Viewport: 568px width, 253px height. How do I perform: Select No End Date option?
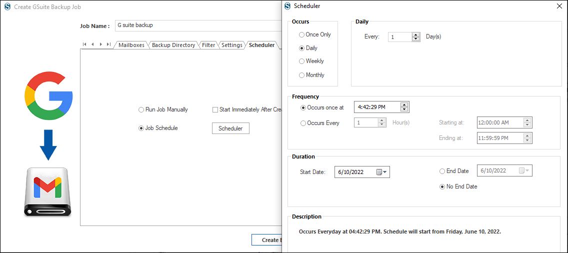click(x=458, y=186)
